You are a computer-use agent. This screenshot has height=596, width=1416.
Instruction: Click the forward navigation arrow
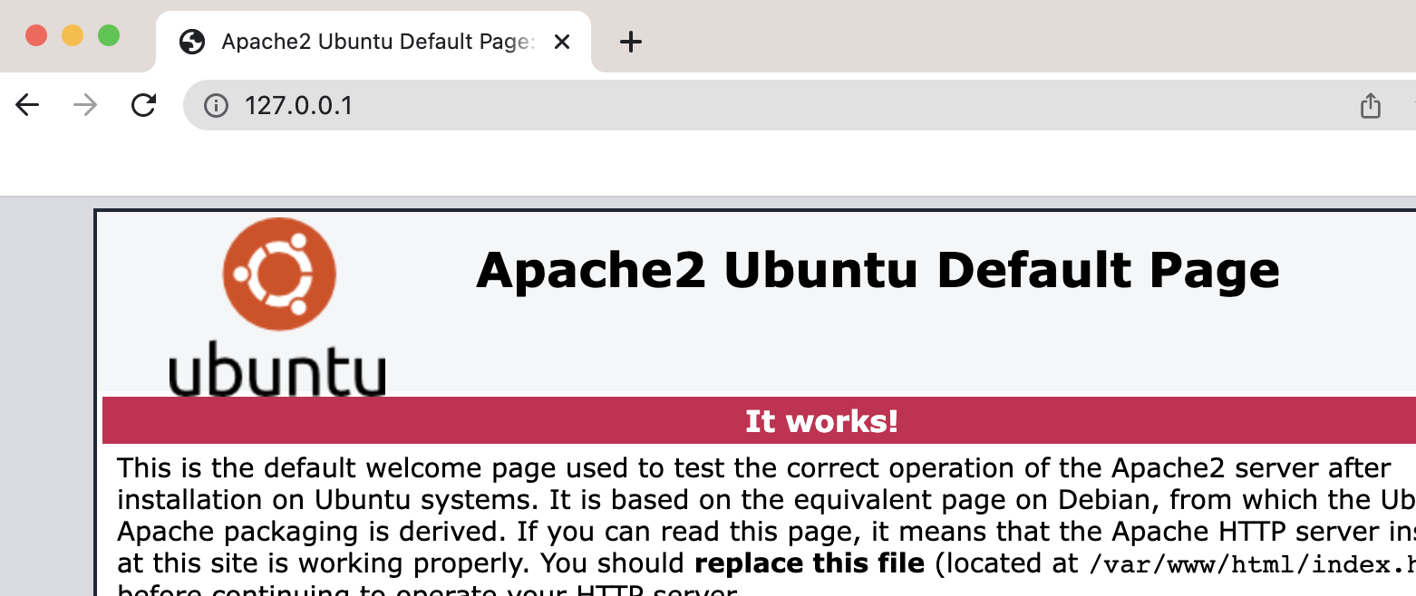85,106
